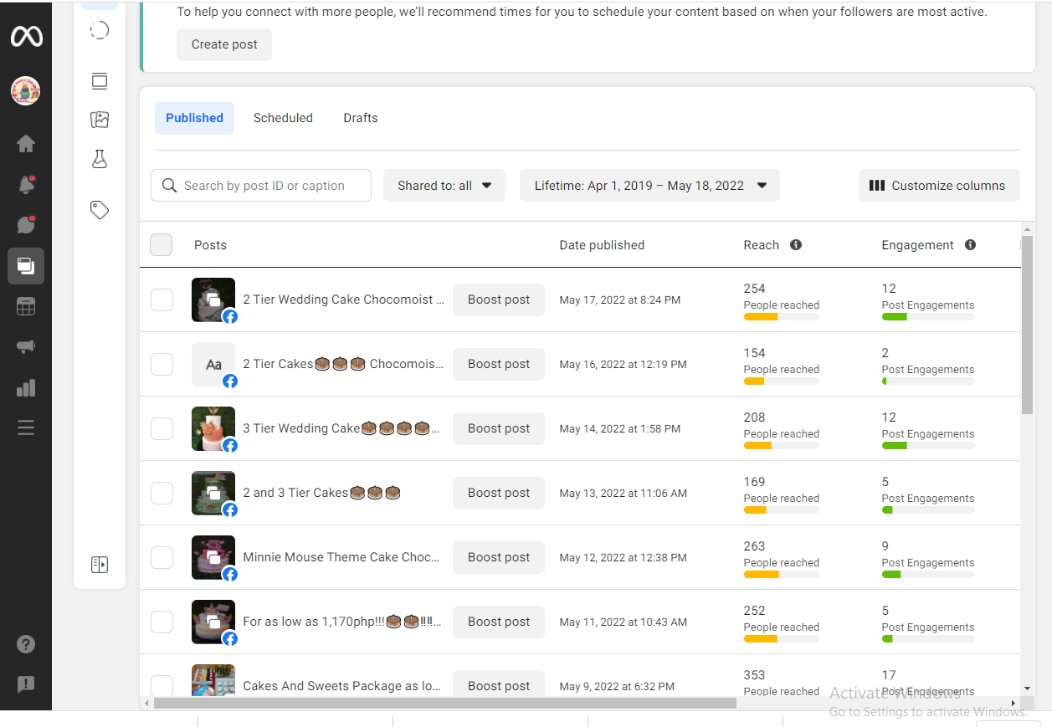
Task: Click the Reach column header
Action: pyautogui.click(x=761, y=245)
